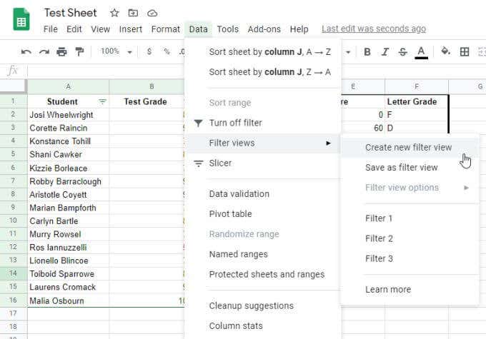
Task: Toggle italic formatting
Action: click(385, 51)
